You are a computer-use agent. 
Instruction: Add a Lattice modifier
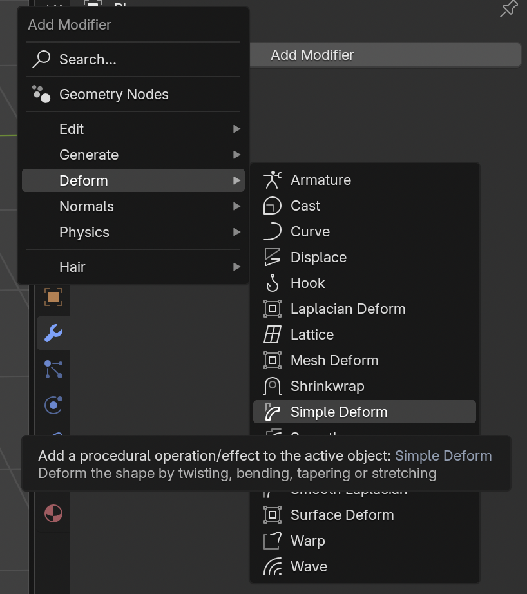[x=312, y=335]
